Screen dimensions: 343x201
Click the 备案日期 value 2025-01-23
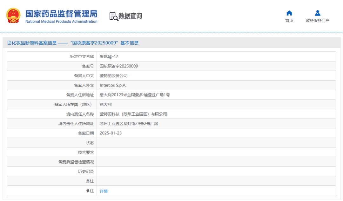(x=111, y=133)
